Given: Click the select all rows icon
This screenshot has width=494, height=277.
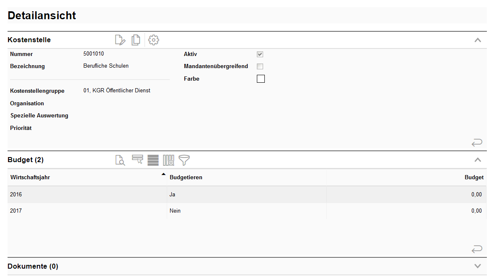Looking at the screenshot, I should (x=153, y=160).
